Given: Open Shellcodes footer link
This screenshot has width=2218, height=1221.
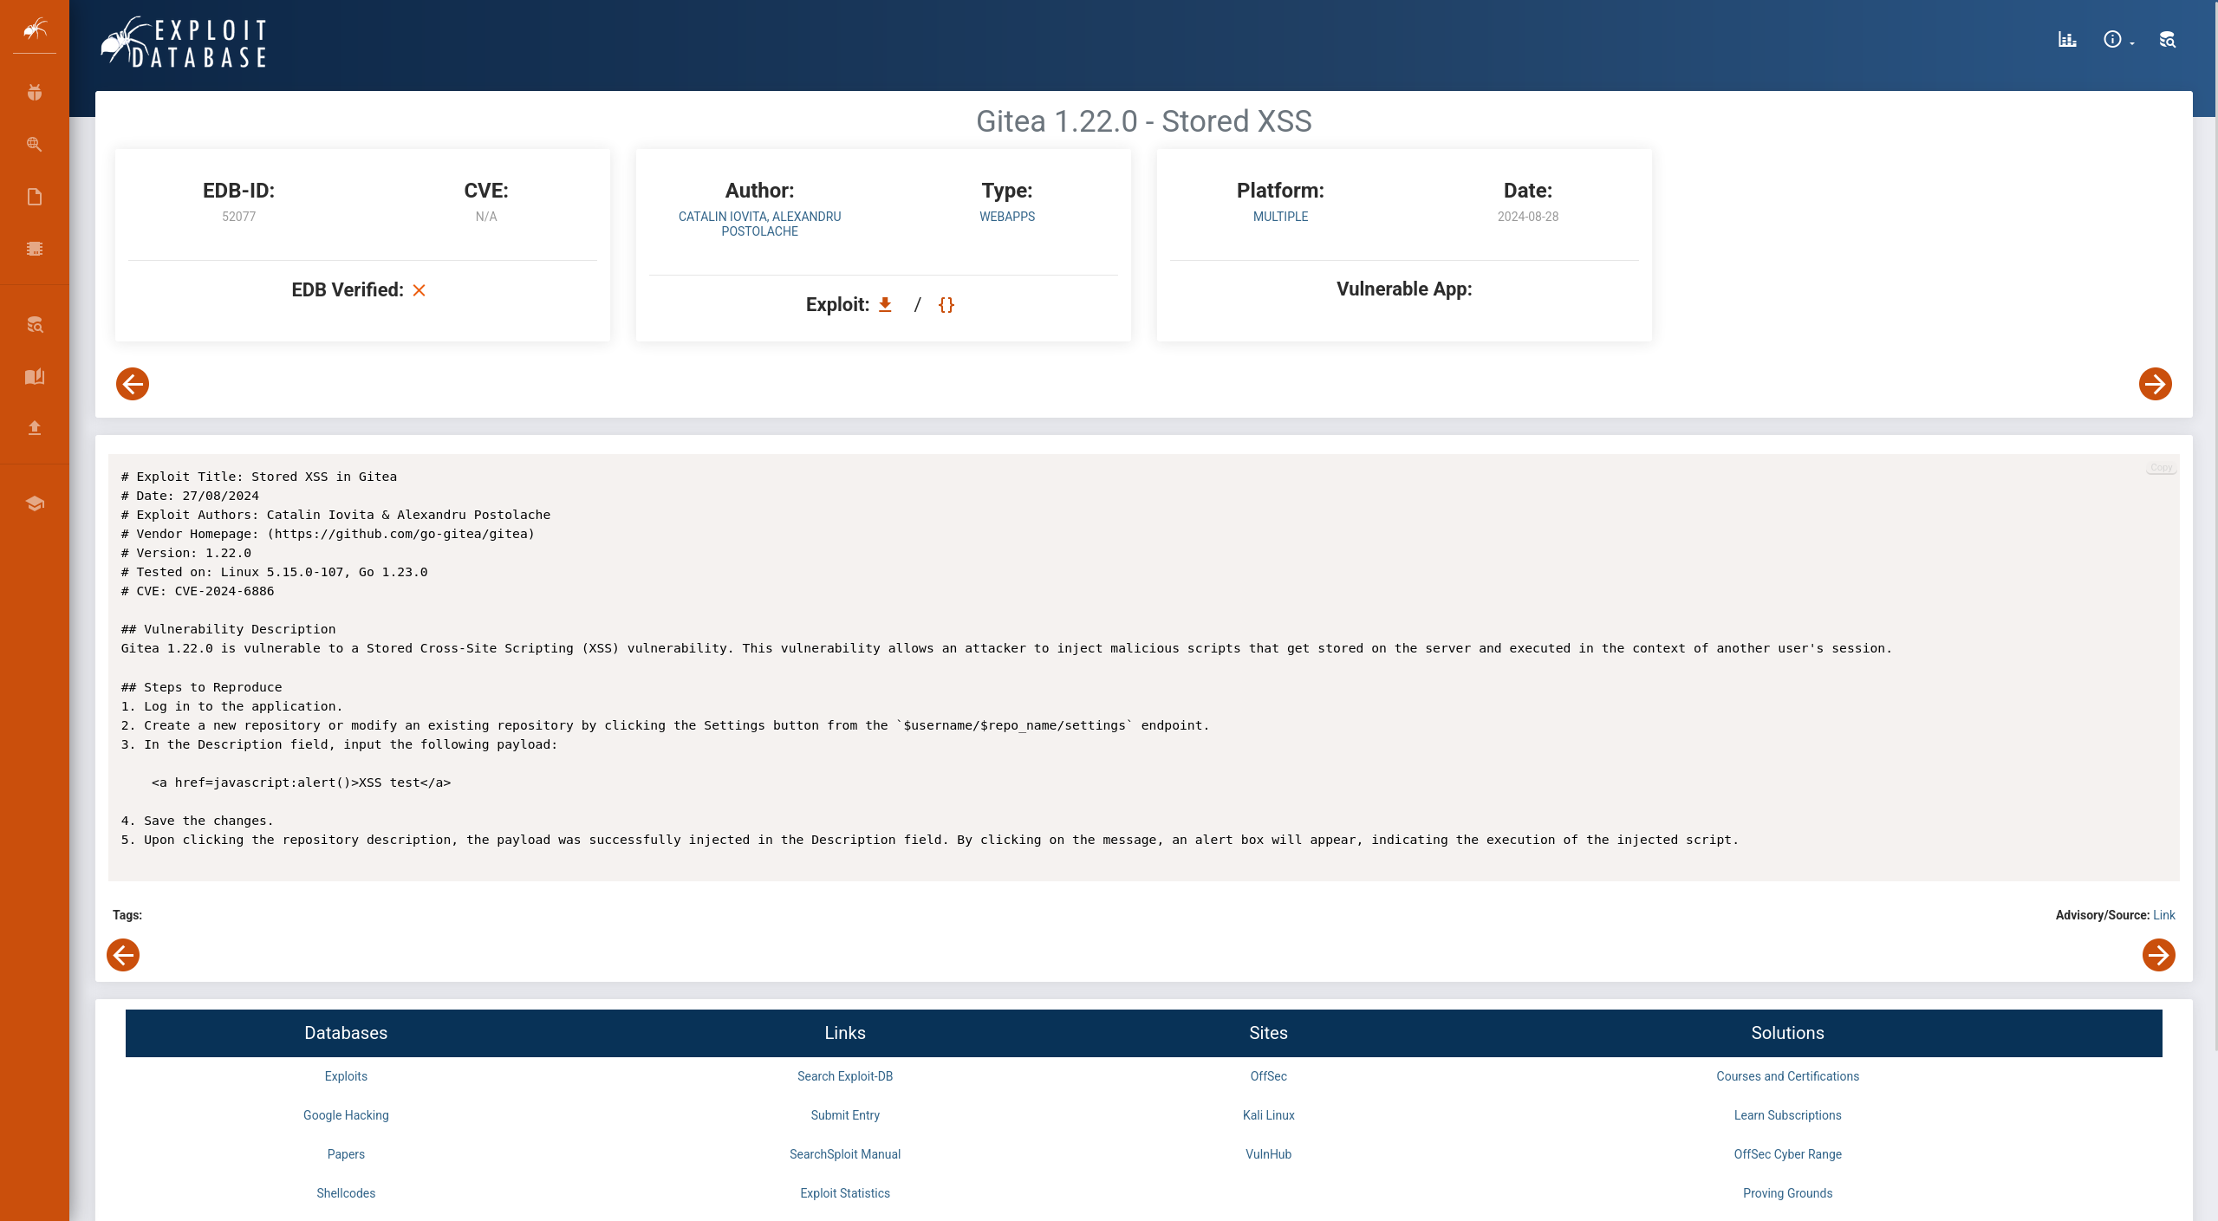Looking at the screenshot, I should coord(346,1193).
